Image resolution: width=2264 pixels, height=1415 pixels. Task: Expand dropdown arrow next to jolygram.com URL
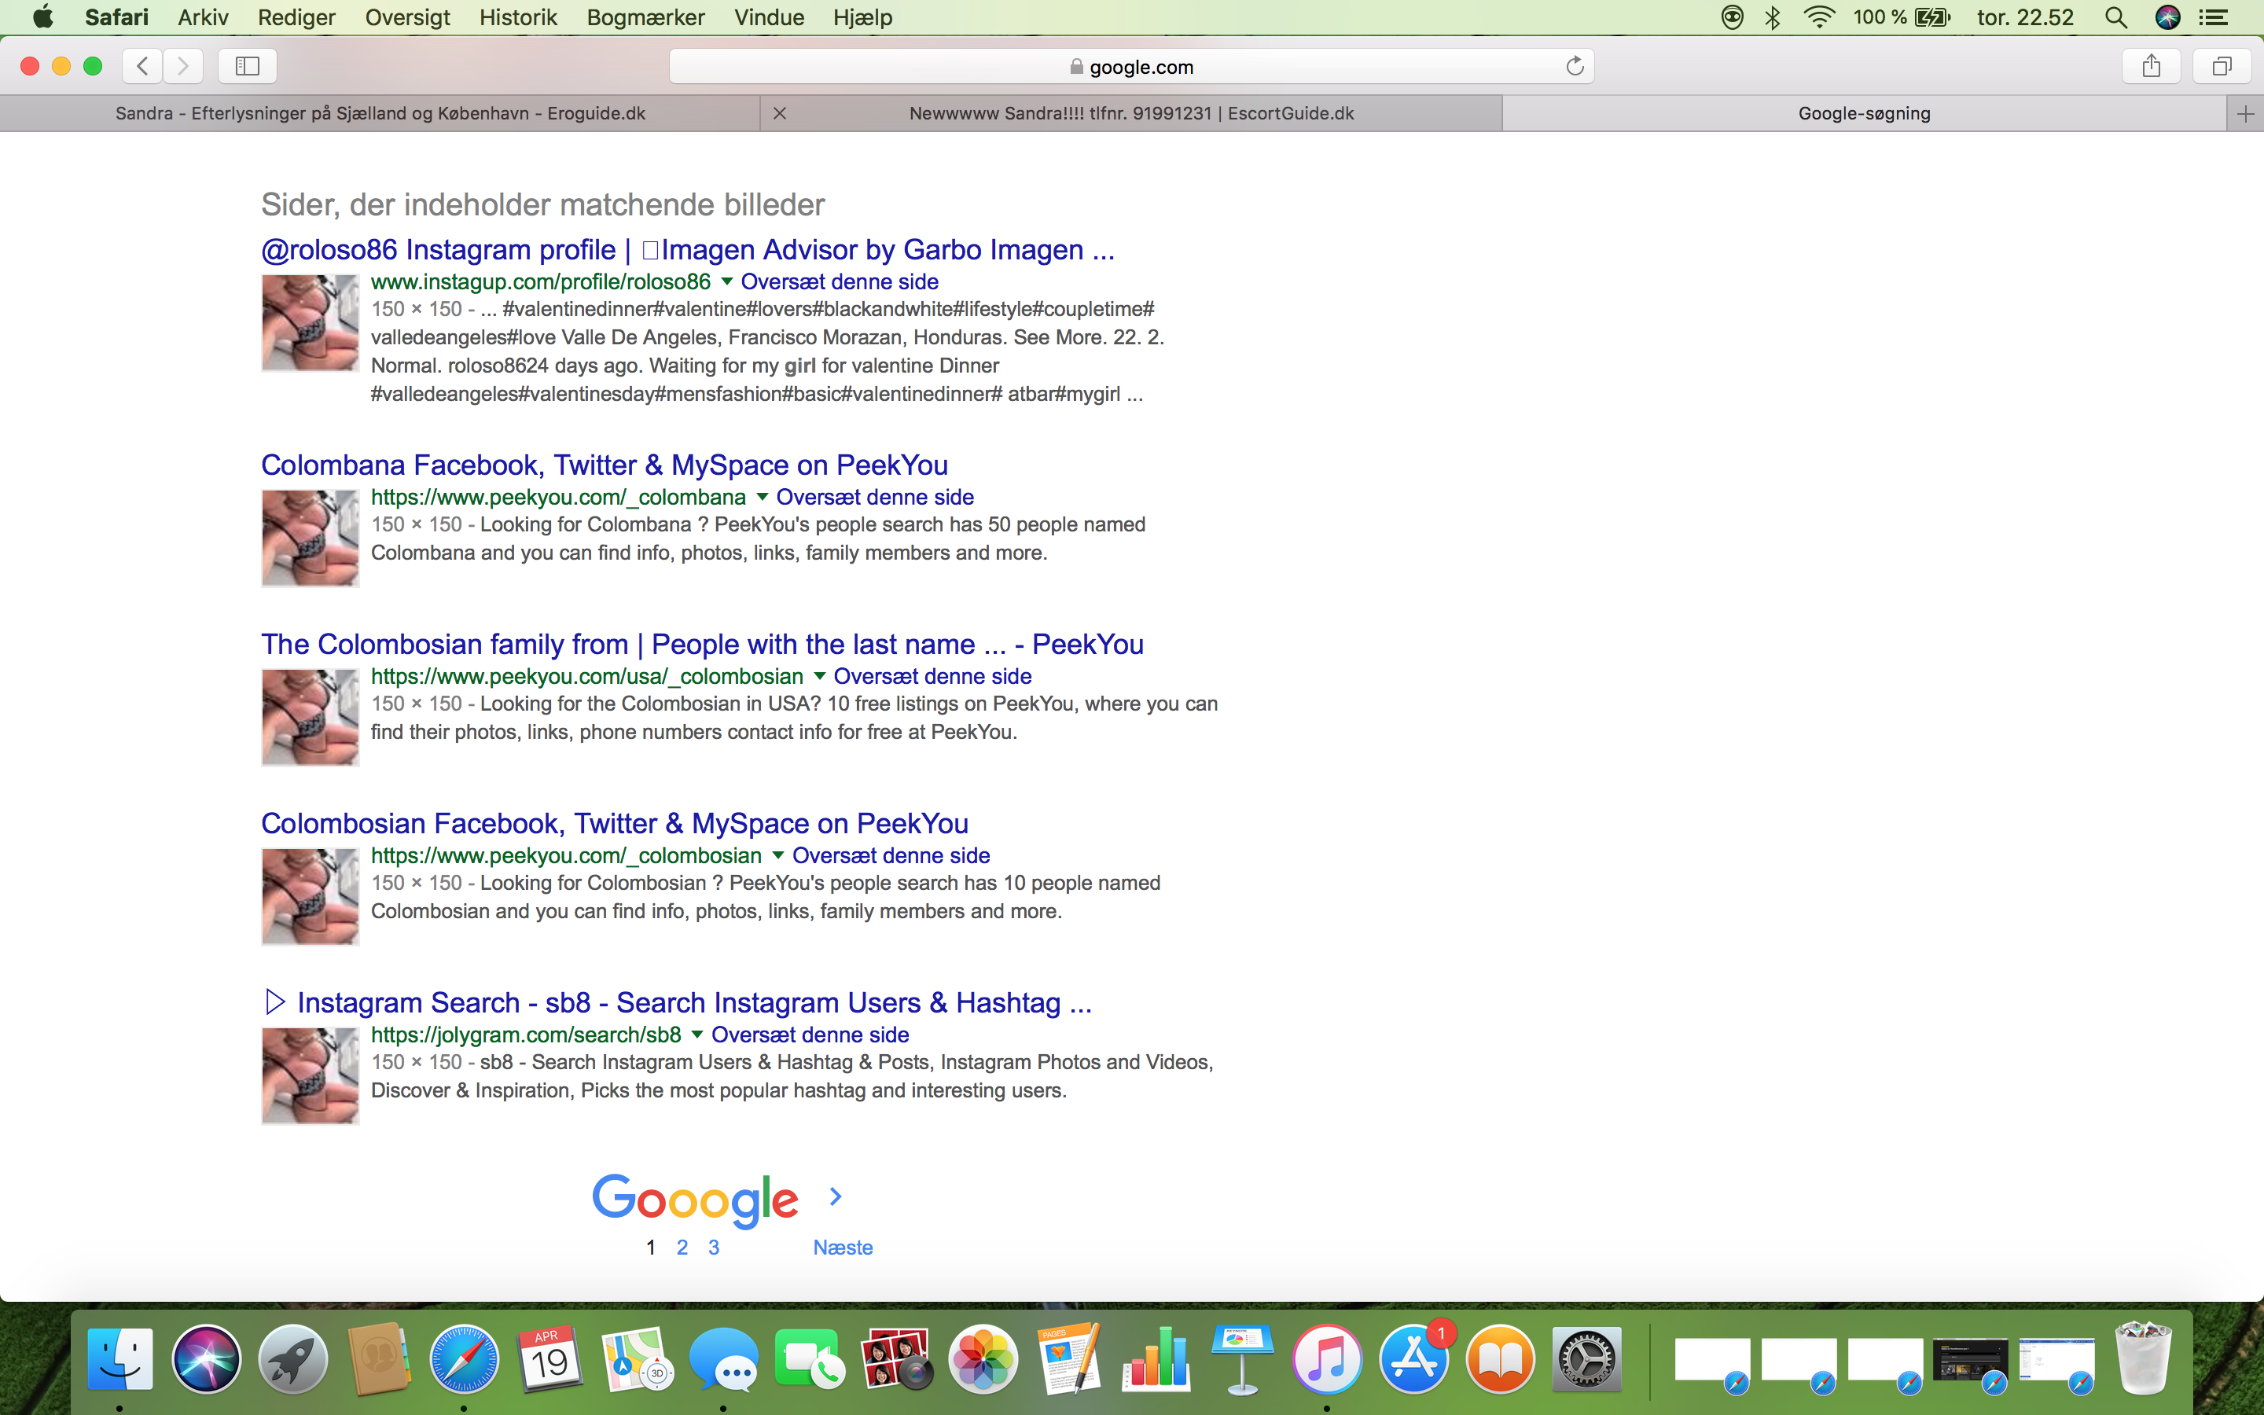[697, 1035]
